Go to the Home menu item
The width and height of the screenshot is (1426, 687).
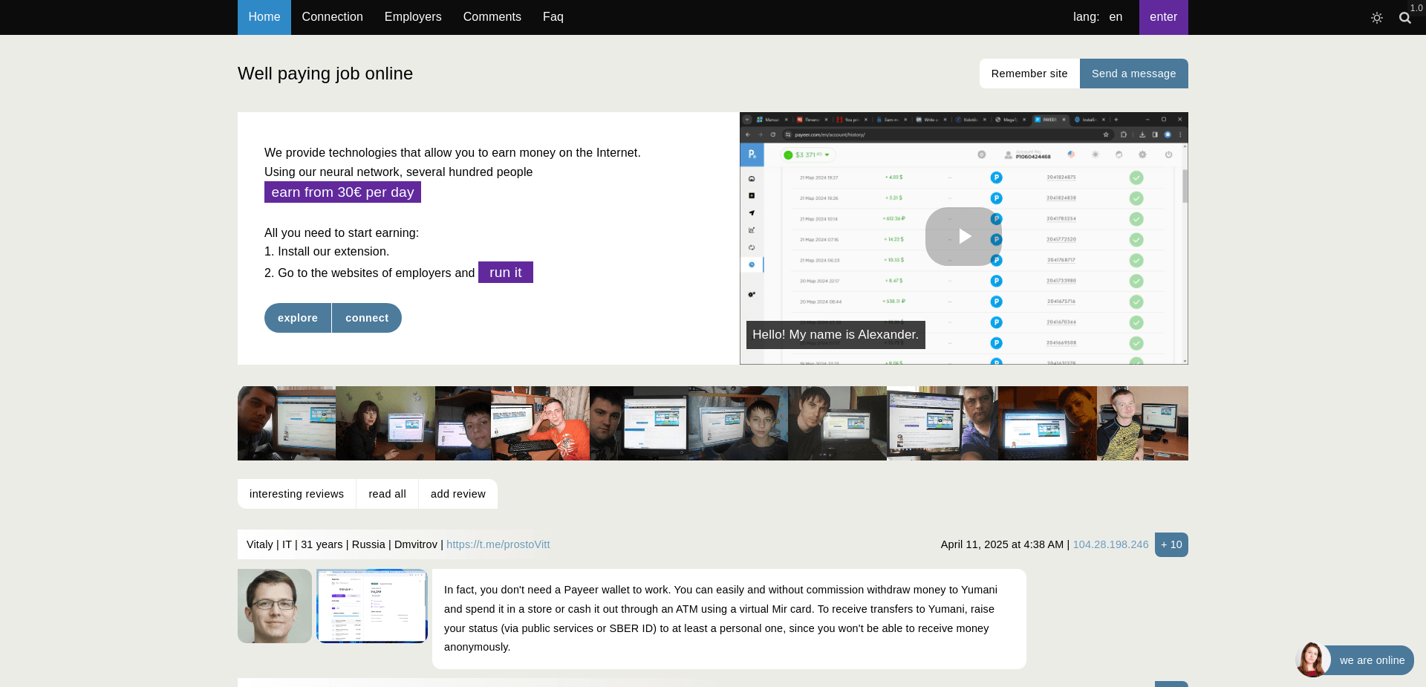264,17
